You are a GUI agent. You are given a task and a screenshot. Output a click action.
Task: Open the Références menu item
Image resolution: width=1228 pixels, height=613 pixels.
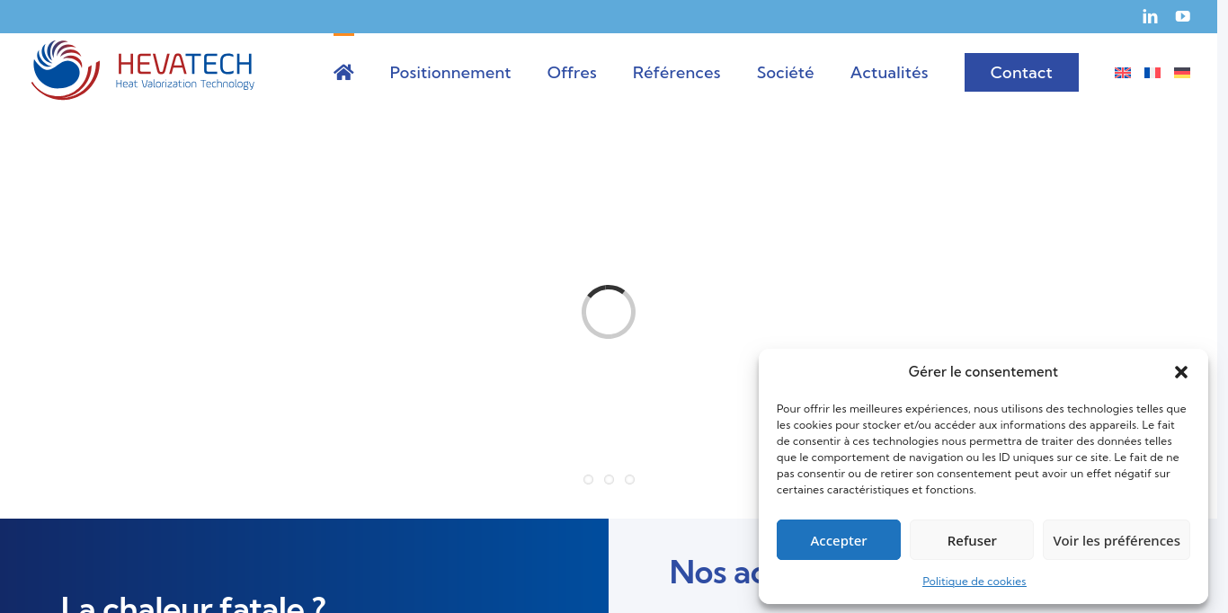point(677,73)
